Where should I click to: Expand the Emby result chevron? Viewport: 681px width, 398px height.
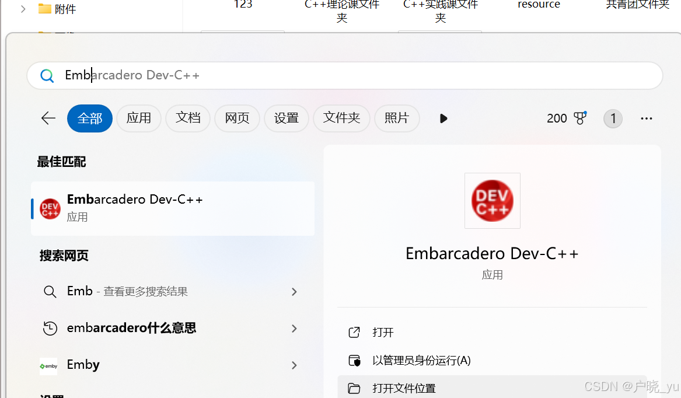(294, 365)
